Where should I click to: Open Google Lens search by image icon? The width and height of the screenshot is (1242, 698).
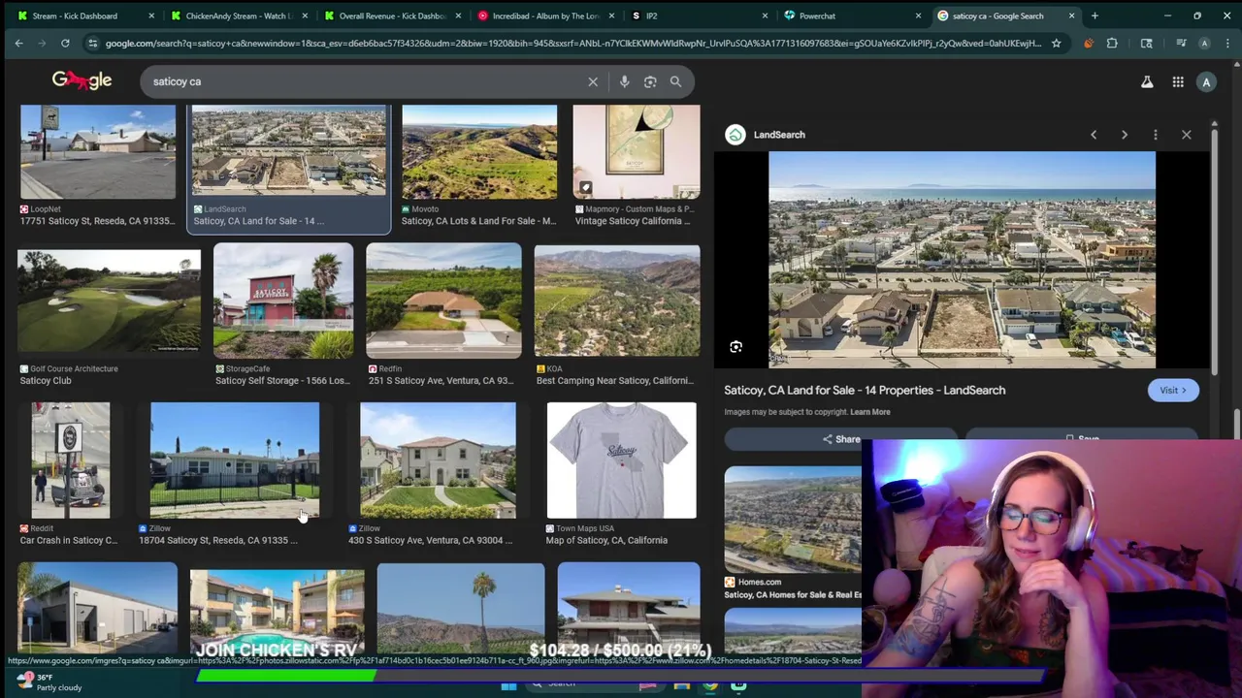(x=650, y=81)
